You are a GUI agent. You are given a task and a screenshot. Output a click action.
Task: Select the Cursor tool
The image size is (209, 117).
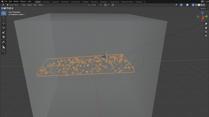click(x=4, y=18)
